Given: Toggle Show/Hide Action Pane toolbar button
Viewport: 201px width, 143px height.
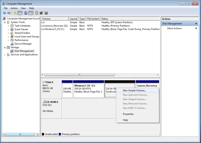Looking at the screenshot, I should click(31, 13).
